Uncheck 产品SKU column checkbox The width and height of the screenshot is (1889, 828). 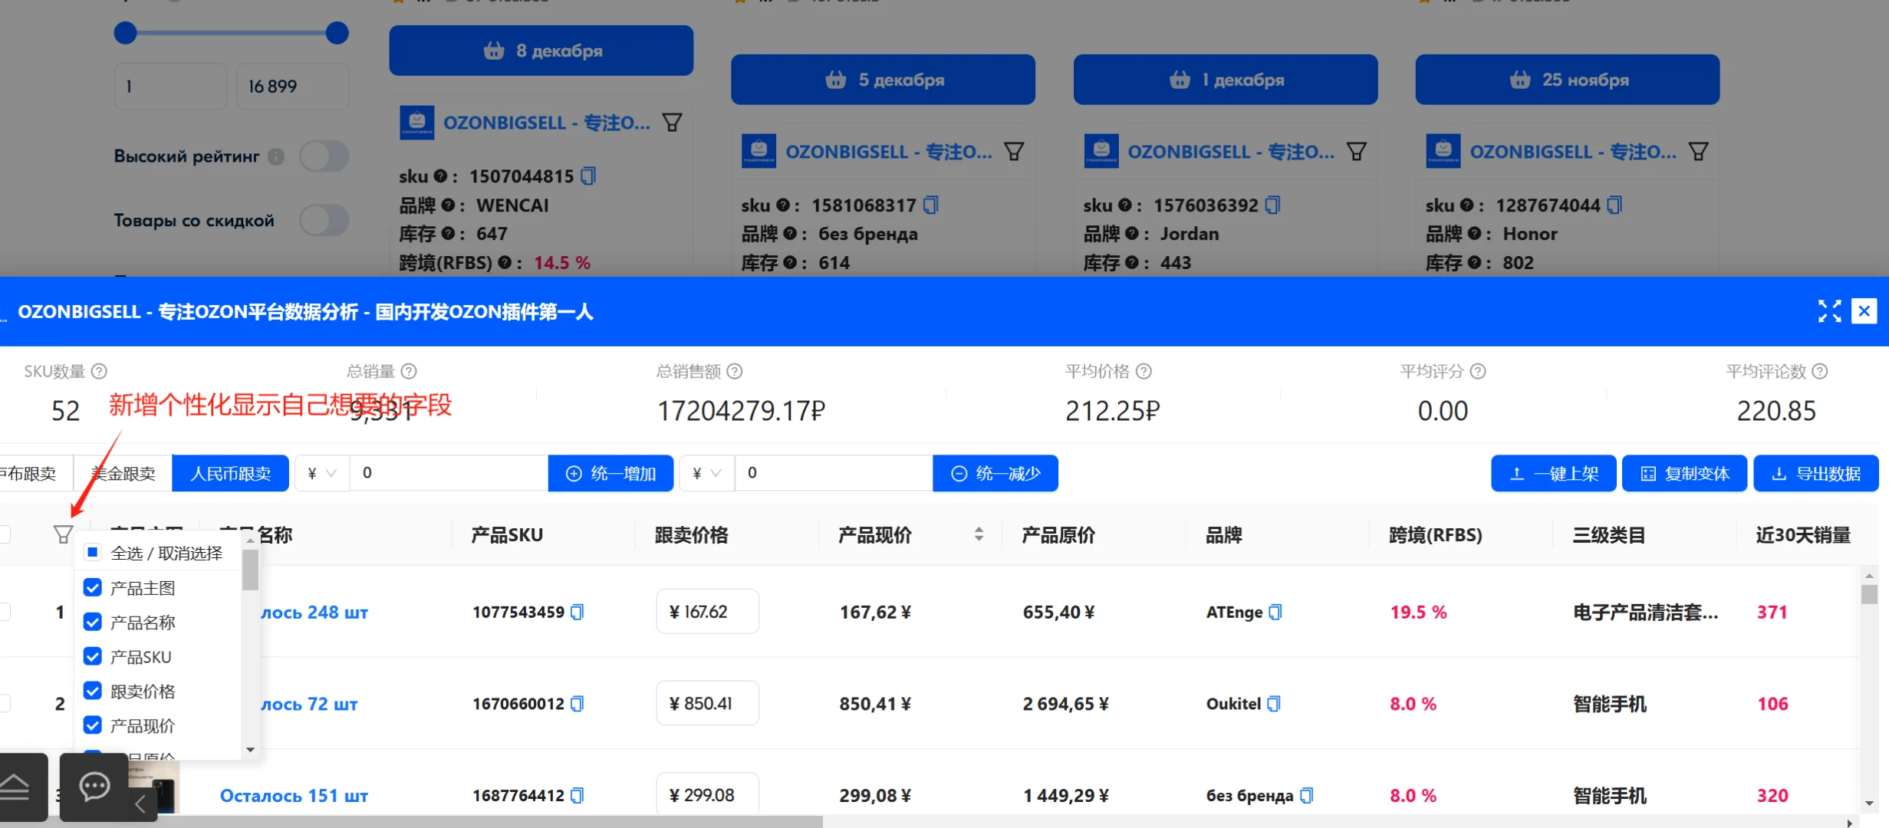(x=93, y=657)
